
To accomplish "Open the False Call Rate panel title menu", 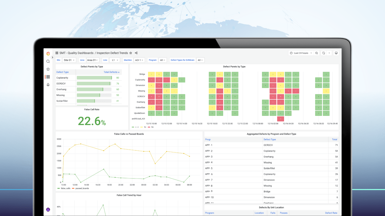I will pos(92,110).
